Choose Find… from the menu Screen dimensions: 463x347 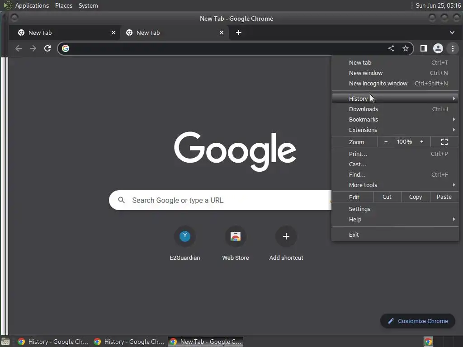tap(395, 175)
